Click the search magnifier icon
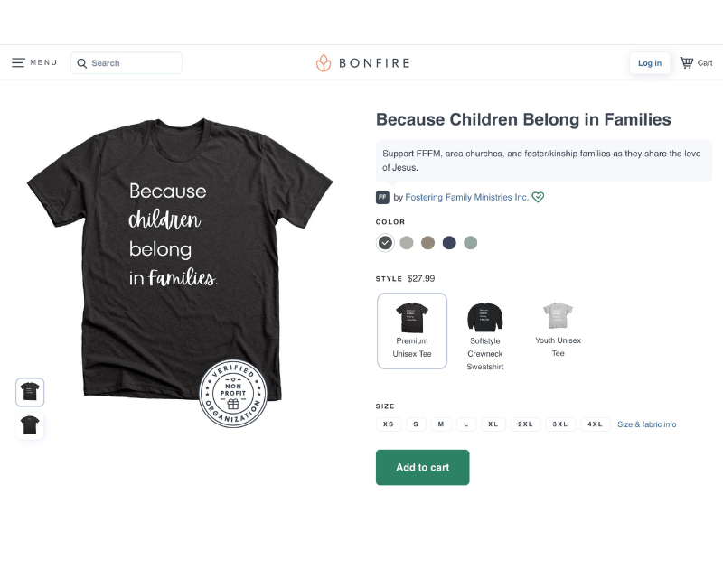 (82, 63)
